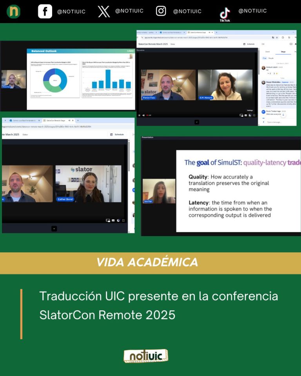301x376 pixels.
Task: Click picture-in-picture icon in S.M. Howard video player
Action: coord(241,115)
